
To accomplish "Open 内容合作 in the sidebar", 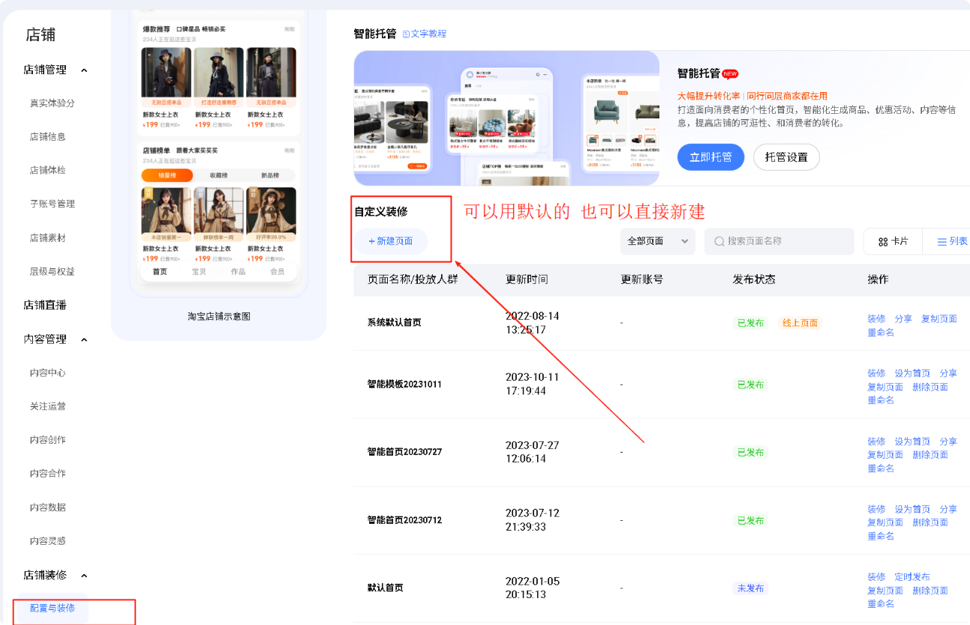I will coord(48,474).
